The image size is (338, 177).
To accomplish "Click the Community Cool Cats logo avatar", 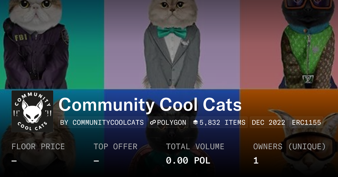I will (x=32, y=111).
